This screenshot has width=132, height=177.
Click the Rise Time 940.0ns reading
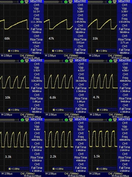click(125, 101)
